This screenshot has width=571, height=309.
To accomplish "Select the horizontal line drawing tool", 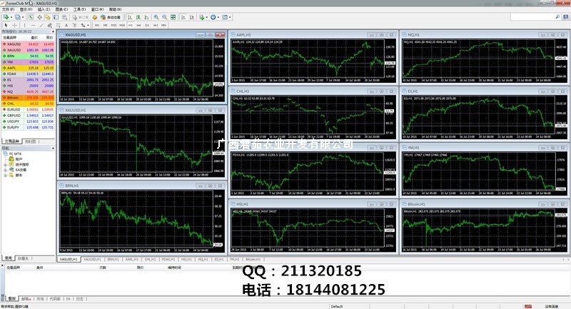I will pyautogui.click(x=33, y=25).
